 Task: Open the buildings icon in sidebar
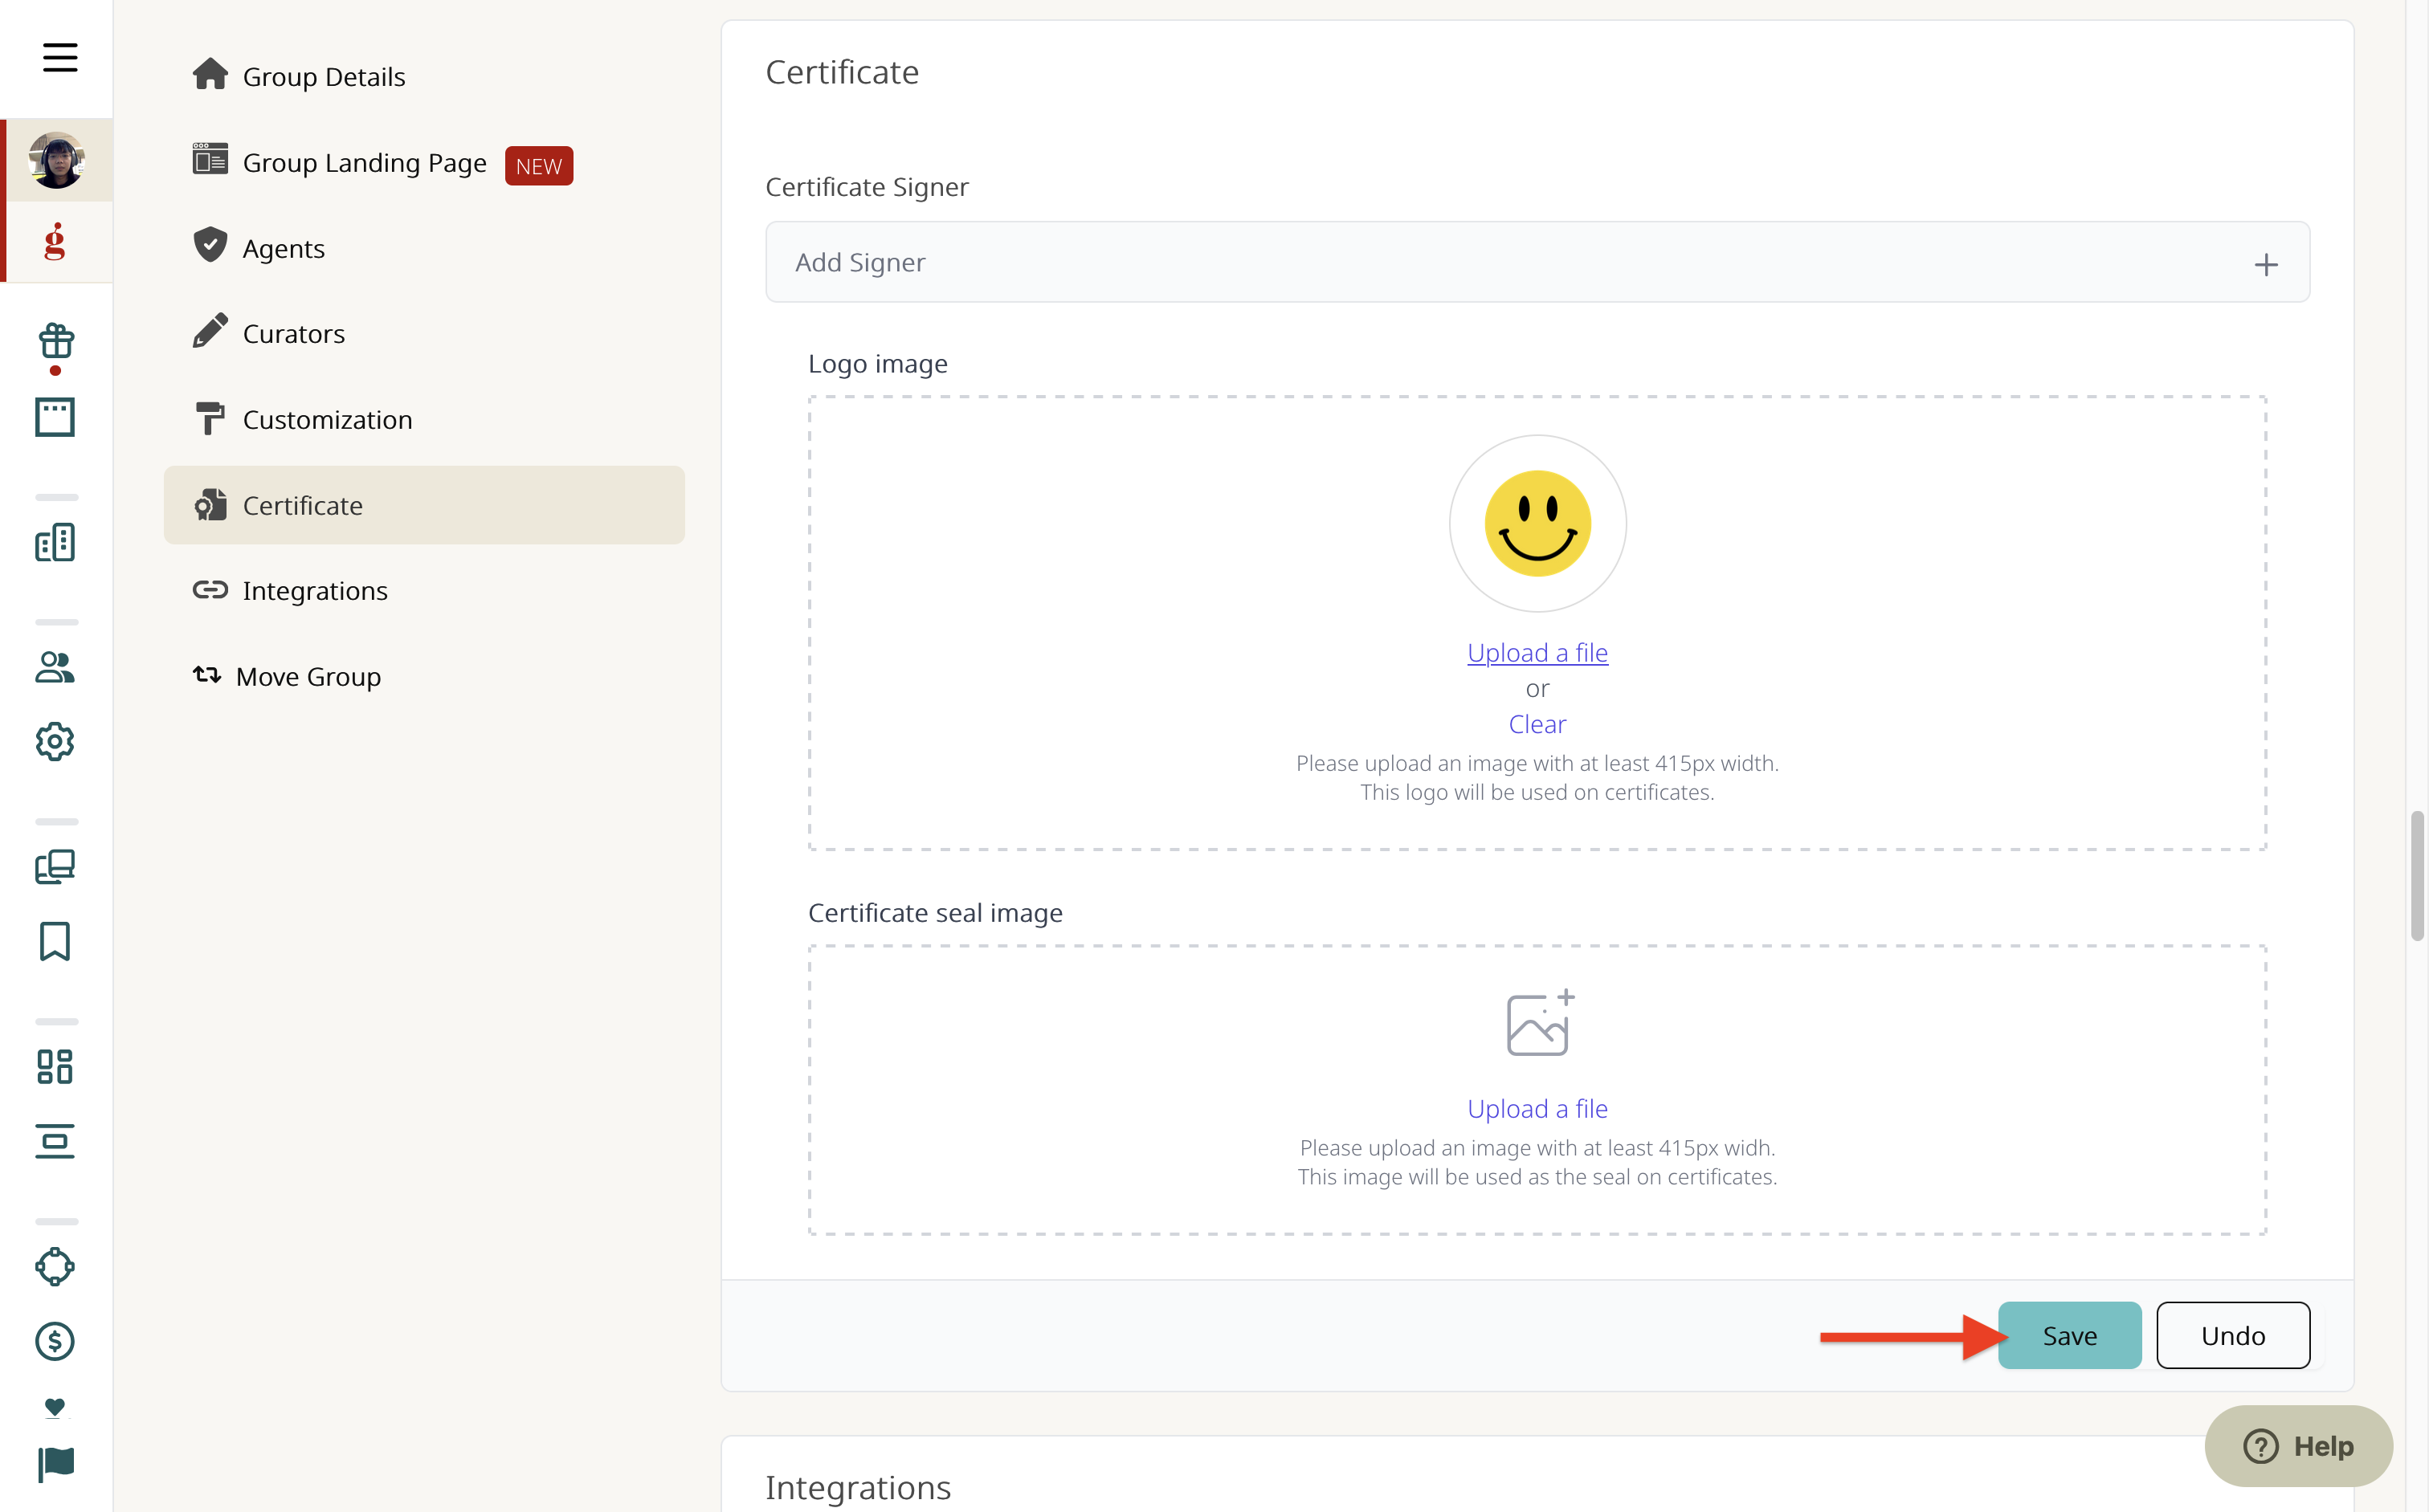[x=55, y=543]
